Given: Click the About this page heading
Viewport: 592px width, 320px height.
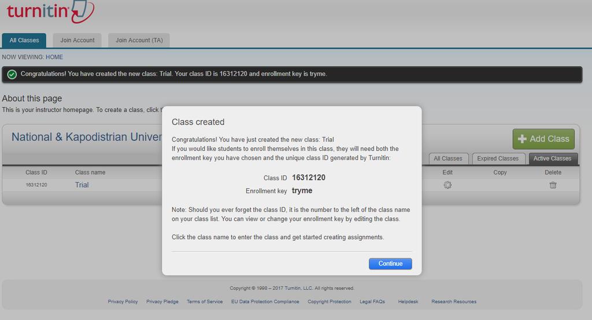Looking at the screenshot, I should [x=32, y=99].
